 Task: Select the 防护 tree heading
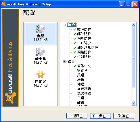pyautogui.click(x=72, y=25)
